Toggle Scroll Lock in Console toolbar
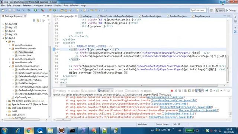 point(189,91)
